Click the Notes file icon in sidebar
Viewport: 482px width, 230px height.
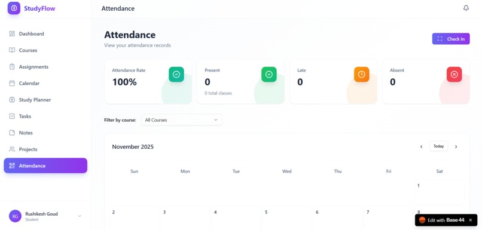12,133
